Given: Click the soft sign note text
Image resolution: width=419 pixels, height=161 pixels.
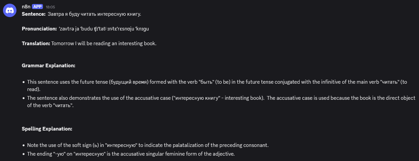Looking at the screenshot, I should tap(148, 145).
